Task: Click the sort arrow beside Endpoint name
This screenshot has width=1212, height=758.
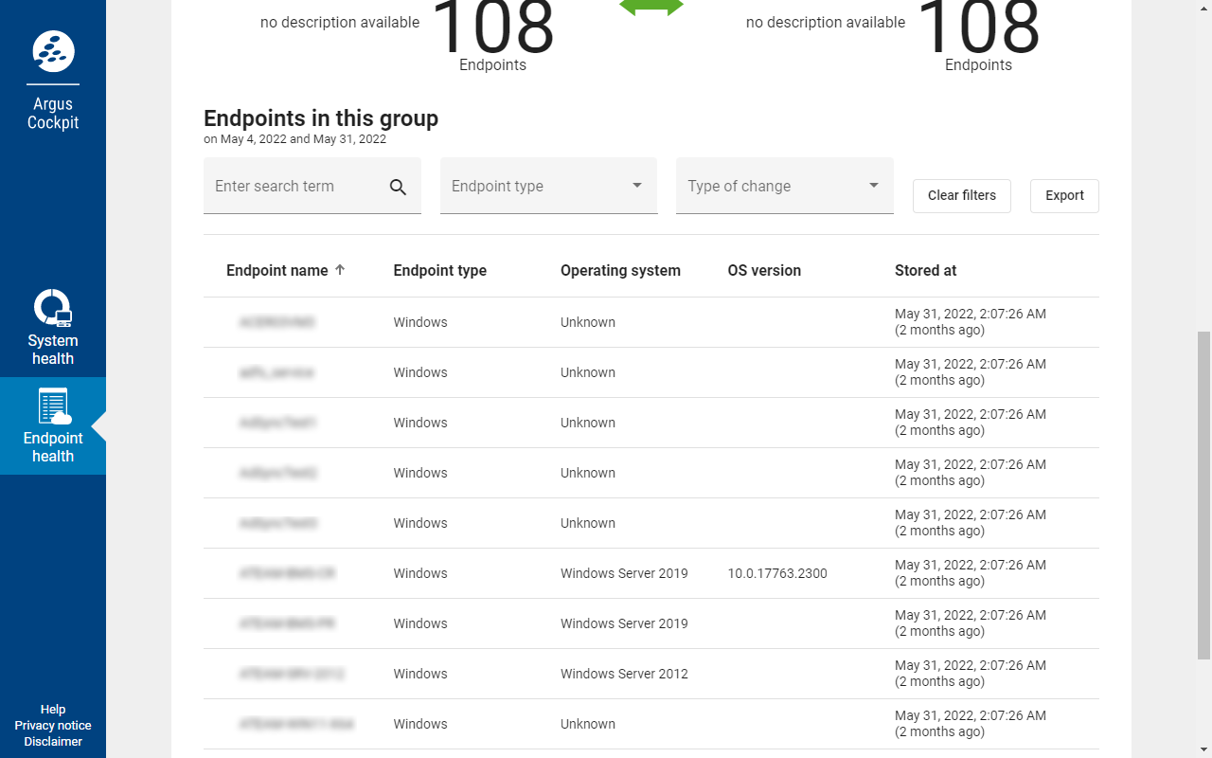Action: point(340,270)
